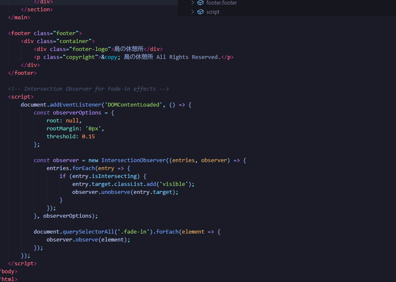
Task: Click the 'footer-logo' class attribute value
Action: click(x=90, y=49)
